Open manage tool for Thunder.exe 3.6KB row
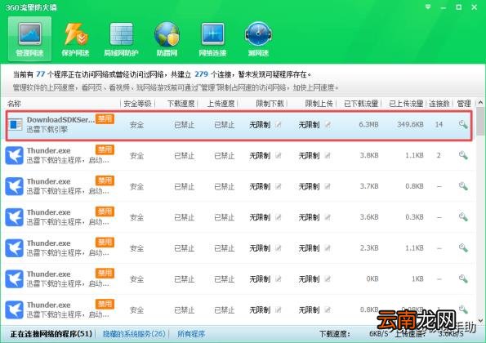 click(x=463, y=217)
